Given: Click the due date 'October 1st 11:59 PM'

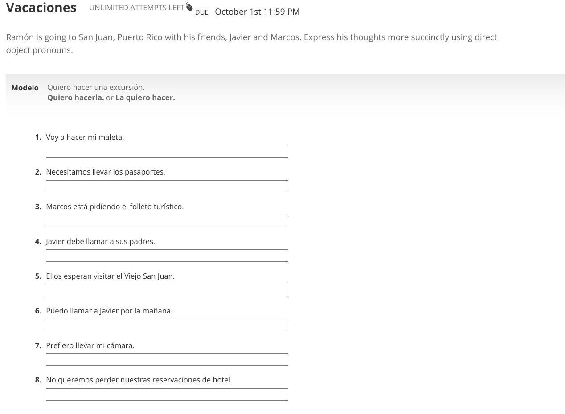Looking at the screenshot, I should (257, 12).
